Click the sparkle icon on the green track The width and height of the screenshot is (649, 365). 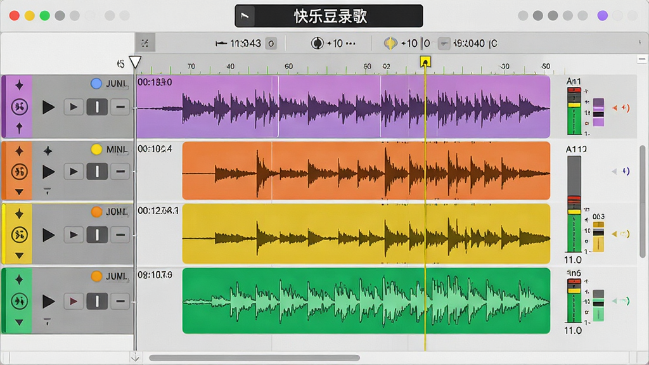click(x=19, y=279)
